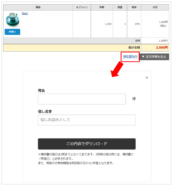
Task: Click the 商品 column header
Action: coord(38,7)
